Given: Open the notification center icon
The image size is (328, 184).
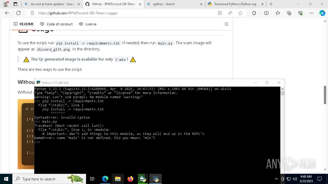Looking at the screenshot, I should click(320, 179).
